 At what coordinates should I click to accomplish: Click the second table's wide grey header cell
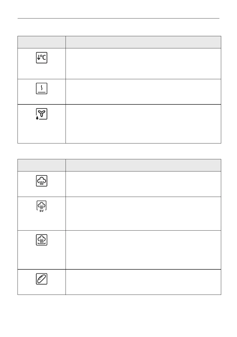click(x=143, y=165)
